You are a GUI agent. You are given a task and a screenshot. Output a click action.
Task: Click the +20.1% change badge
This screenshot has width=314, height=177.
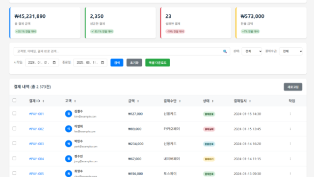(x=26, y=31)
